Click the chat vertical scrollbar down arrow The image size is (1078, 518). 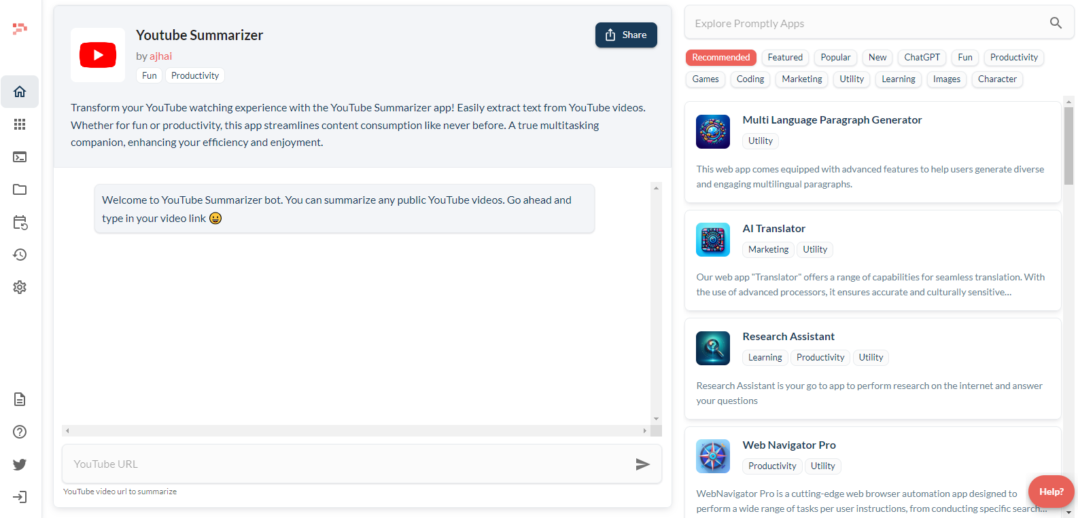pyautogui.click(x=656, y=419)
